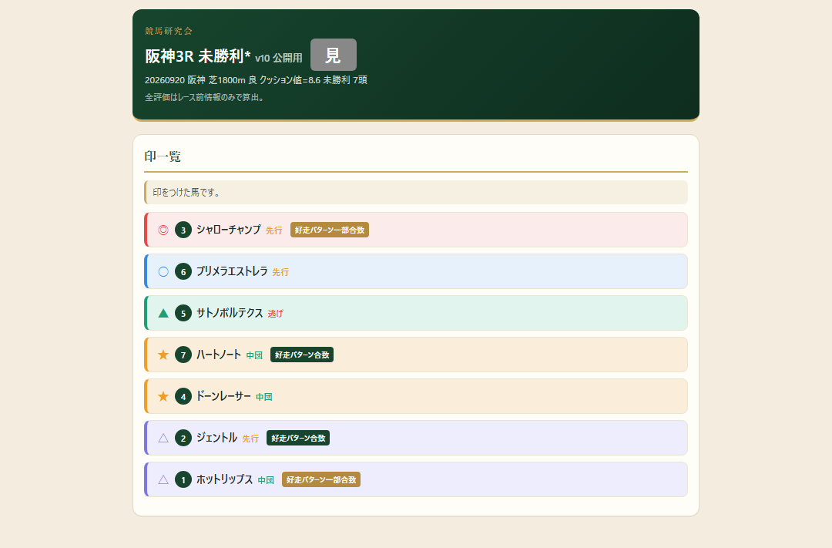Click horse number 1 circle badge
This screenshot has height=548, width=832.
(183, 479)
